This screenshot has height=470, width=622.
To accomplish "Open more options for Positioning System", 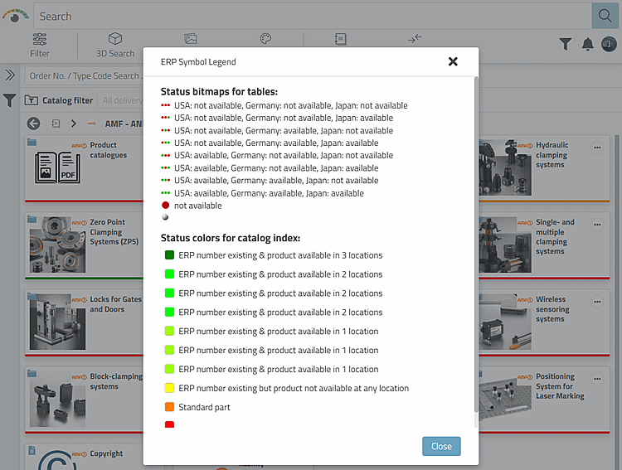I will pyautogui.click(x=597, y=379).
